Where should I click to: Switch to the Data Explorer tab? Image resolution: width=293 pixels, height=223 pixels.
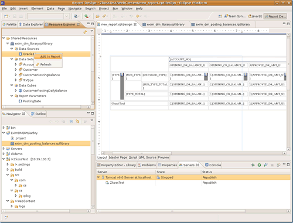(30, 25)
